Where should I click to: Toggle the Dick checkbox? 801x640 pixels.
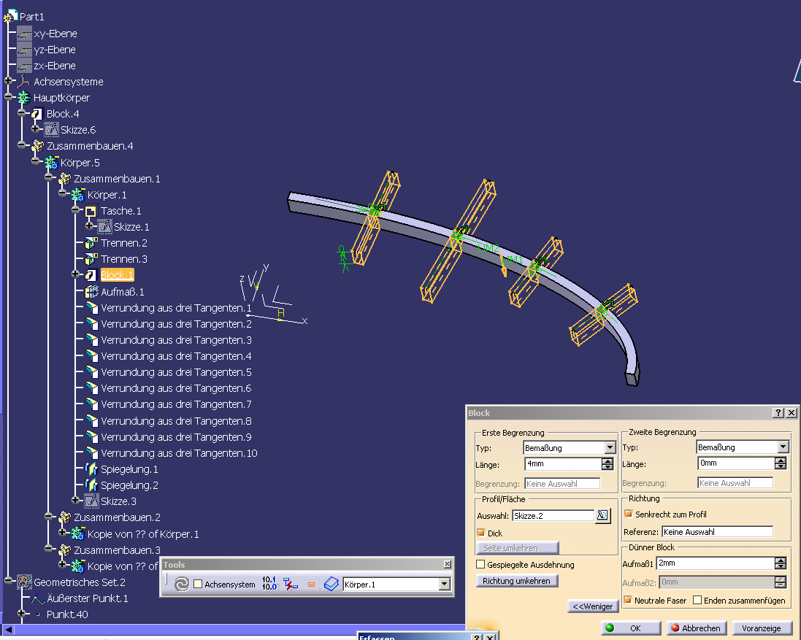click(480, 533)
